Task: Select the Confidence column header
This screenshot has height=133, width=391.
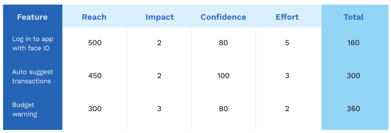Action: [x=223, y=17]
